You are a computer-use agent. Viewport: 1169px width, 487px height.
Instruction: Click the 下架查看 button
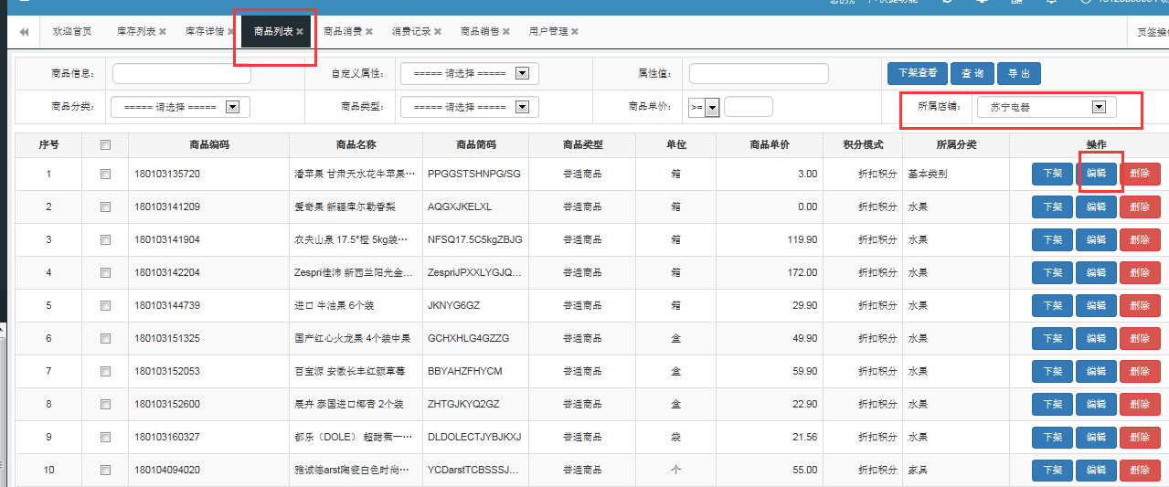[x=917, y=74]
